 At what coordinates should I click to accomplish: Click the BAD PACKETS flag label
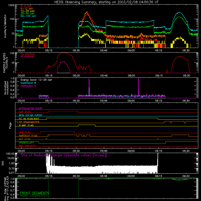point(27,146)
